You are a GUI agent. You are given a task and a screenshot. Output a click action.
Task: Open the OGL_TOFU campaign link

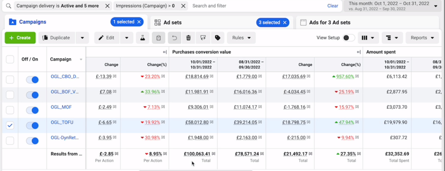[x=62, y=122]
